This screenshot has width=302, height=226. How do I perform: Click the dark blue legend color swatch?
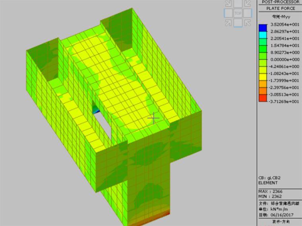263,28
